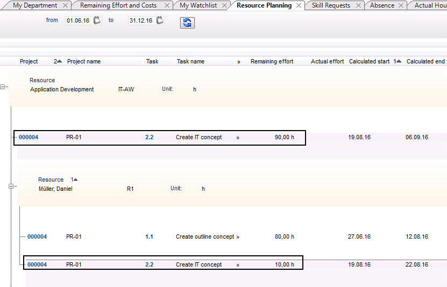447x287 pixels.
Task: Close the Absence tab
Action: [401, 5]
